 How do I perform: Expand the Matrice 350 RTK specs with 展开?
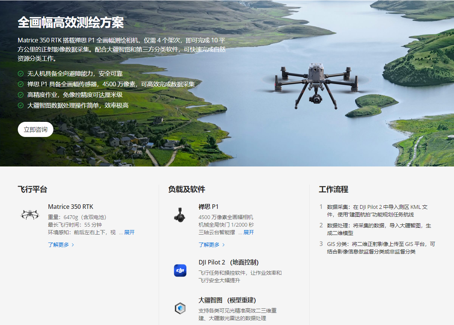(x=129, y=232)
